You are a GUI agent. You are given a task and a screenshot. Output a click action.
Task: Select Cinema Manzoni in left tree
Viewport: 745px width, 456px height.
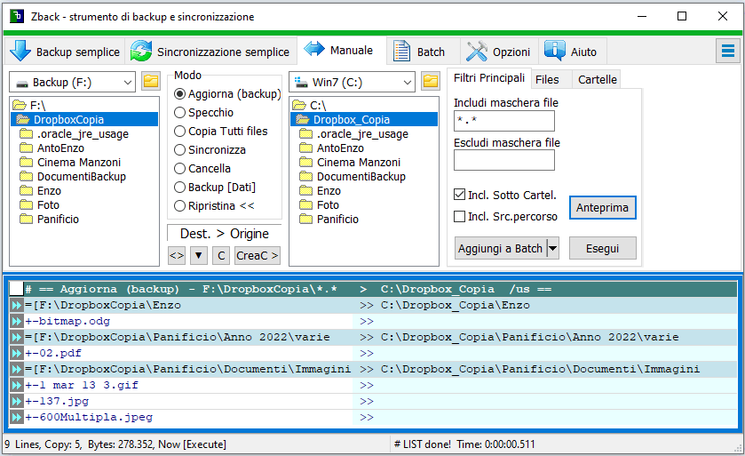click(79, 162)
